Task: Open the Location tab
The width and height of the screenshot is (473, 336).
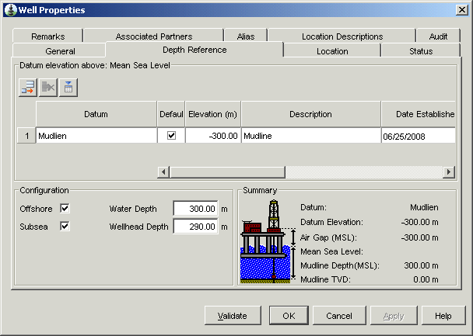Action: (x=332, y=51)
